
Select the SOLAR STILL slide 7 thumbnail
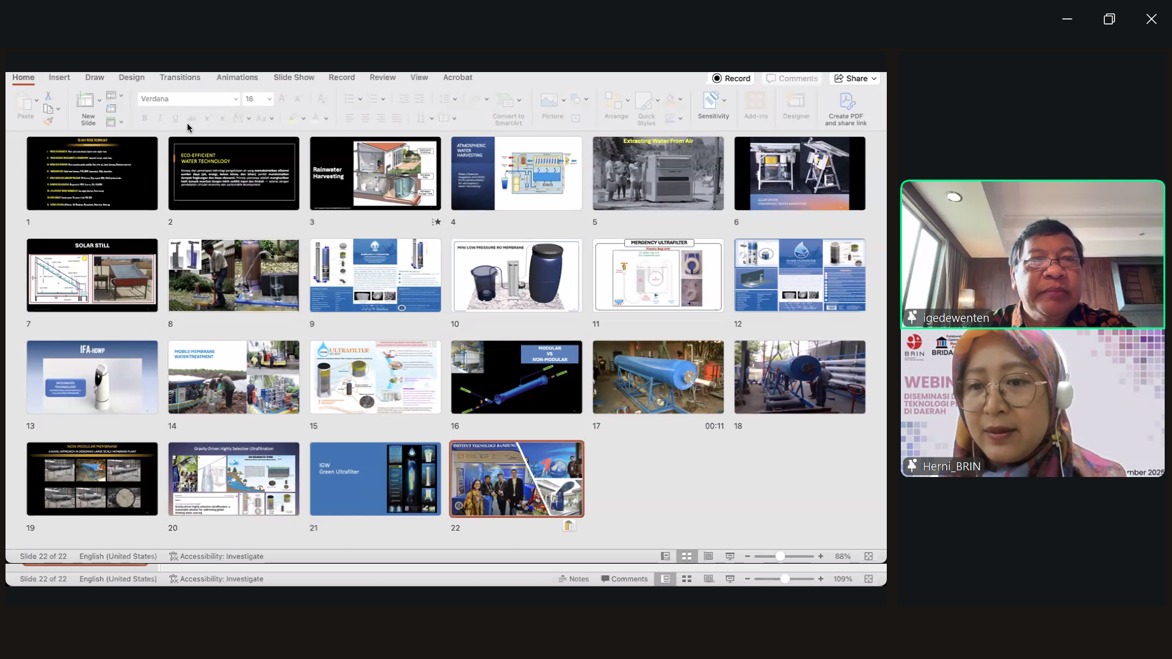(x=92, y=275)
